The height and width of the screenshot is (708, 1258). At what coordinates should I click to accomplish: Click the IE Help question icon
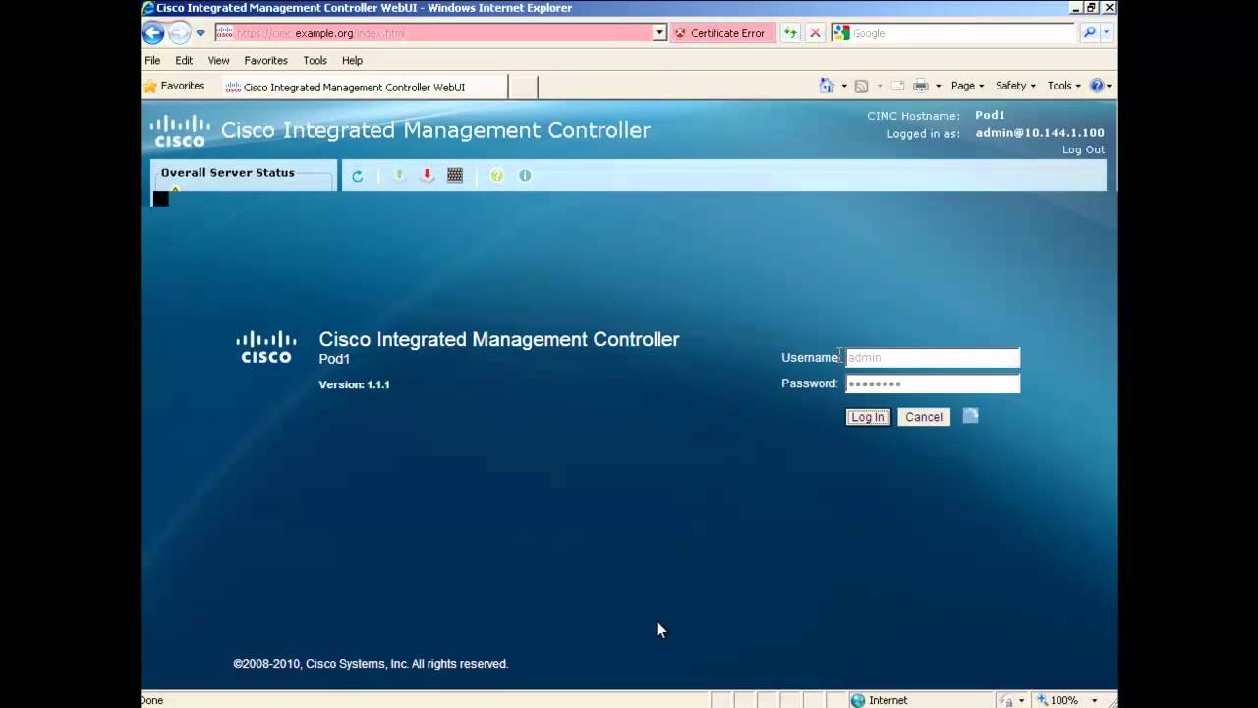click(1097, 86)
